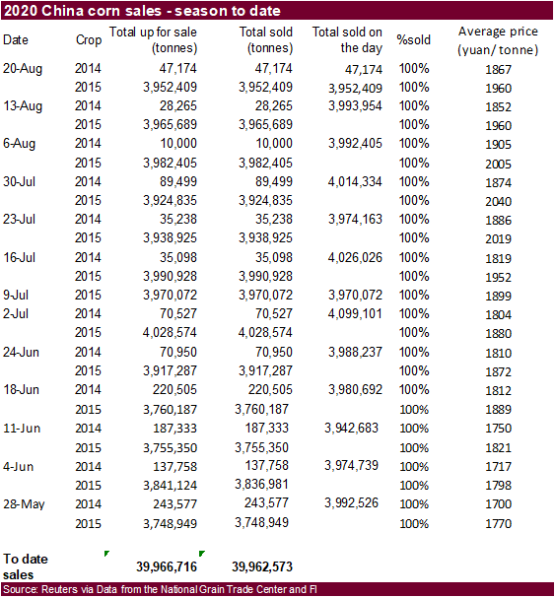Image resolution: width=555 pixels, height=598 pixels.
Task: Click the Source Reuters footer text
Action: point(160,589)
